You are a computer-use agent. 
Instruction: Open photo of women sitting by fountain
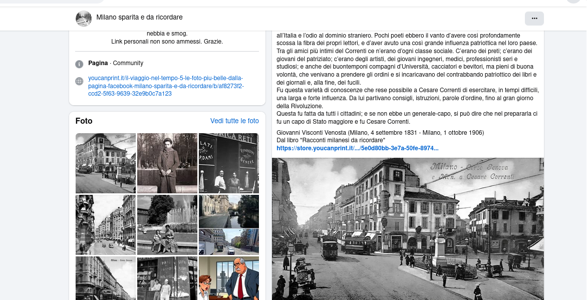click(x=167, y=225)
